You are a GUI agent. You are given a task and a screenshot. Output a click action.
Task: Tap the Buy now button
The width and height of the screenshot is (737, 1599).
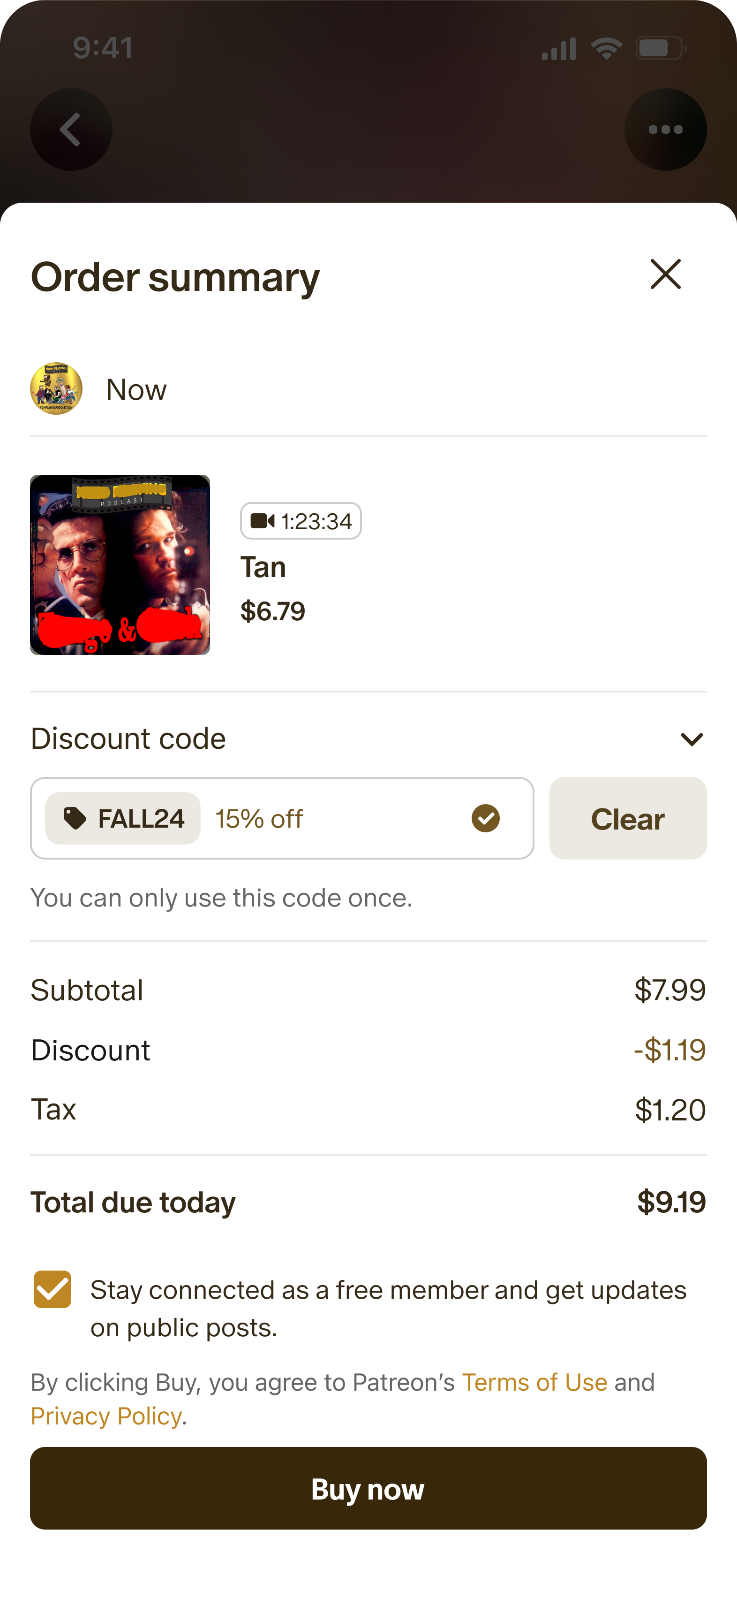click(368, 1489)
